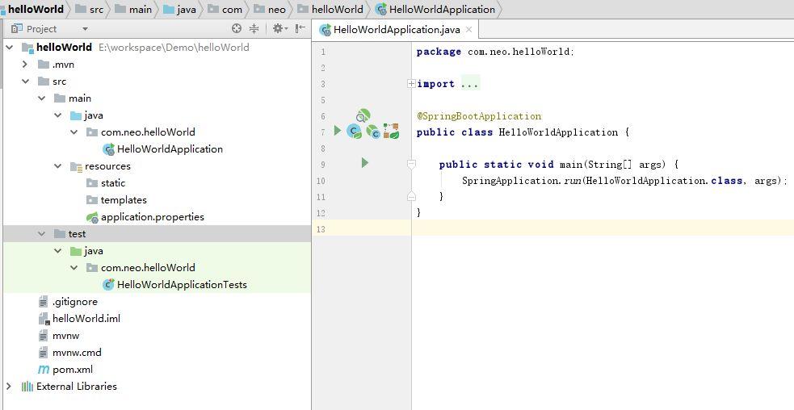This screenshot has height=410, width=794.
Task: Click the Maven m icon of pom.xml
Action: click(44, 370)
